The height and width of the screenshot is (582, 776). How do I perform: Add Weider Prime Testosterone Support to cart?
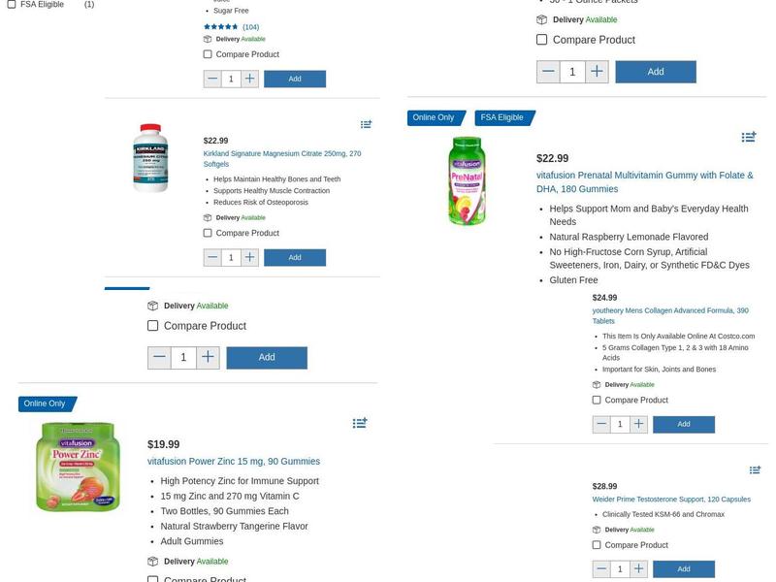point(684,569)
